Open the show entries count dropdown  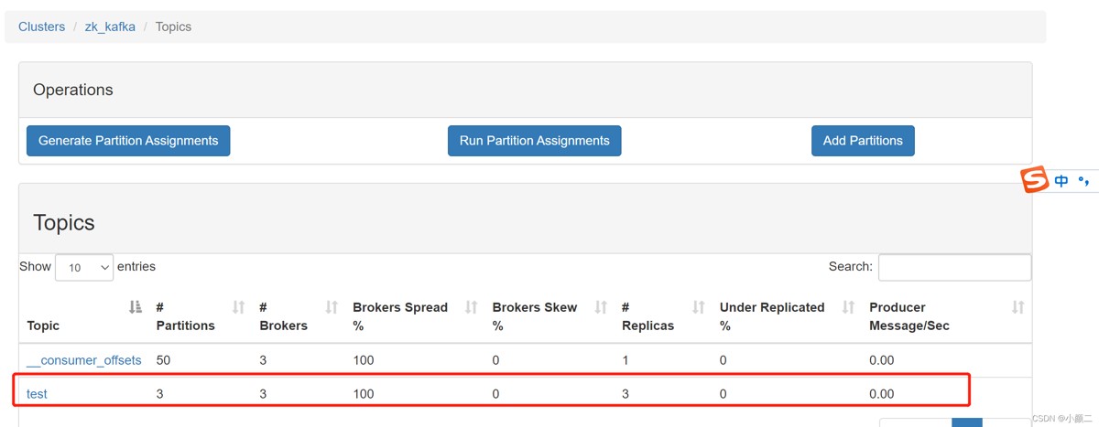[x=84, y=267]
